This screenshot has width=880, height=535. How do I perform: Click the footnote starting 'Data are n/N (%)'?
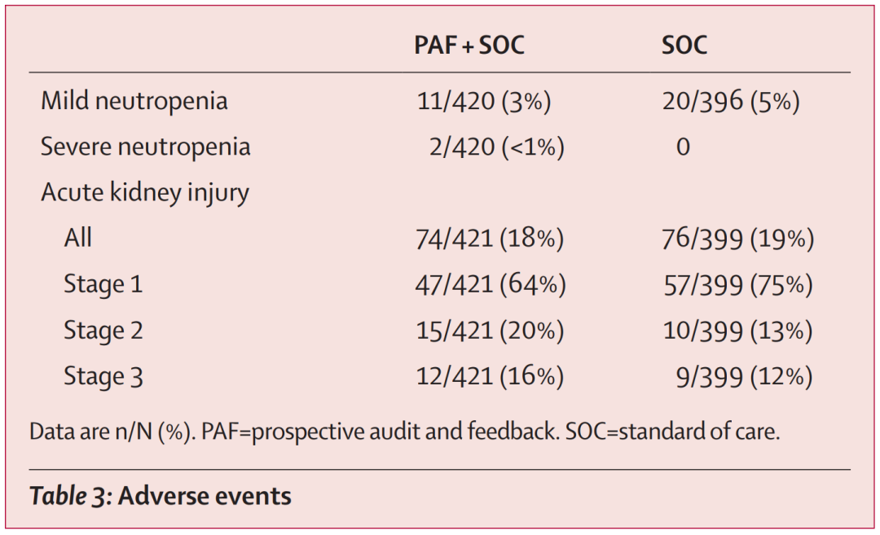coord(404,431)
